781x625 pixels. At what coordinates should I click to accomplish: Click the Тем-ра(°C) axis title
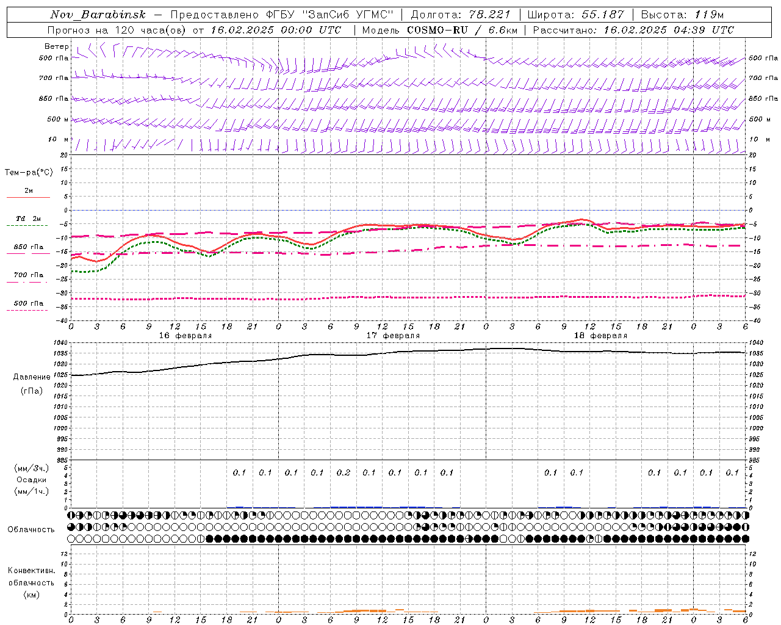[29, 173]
